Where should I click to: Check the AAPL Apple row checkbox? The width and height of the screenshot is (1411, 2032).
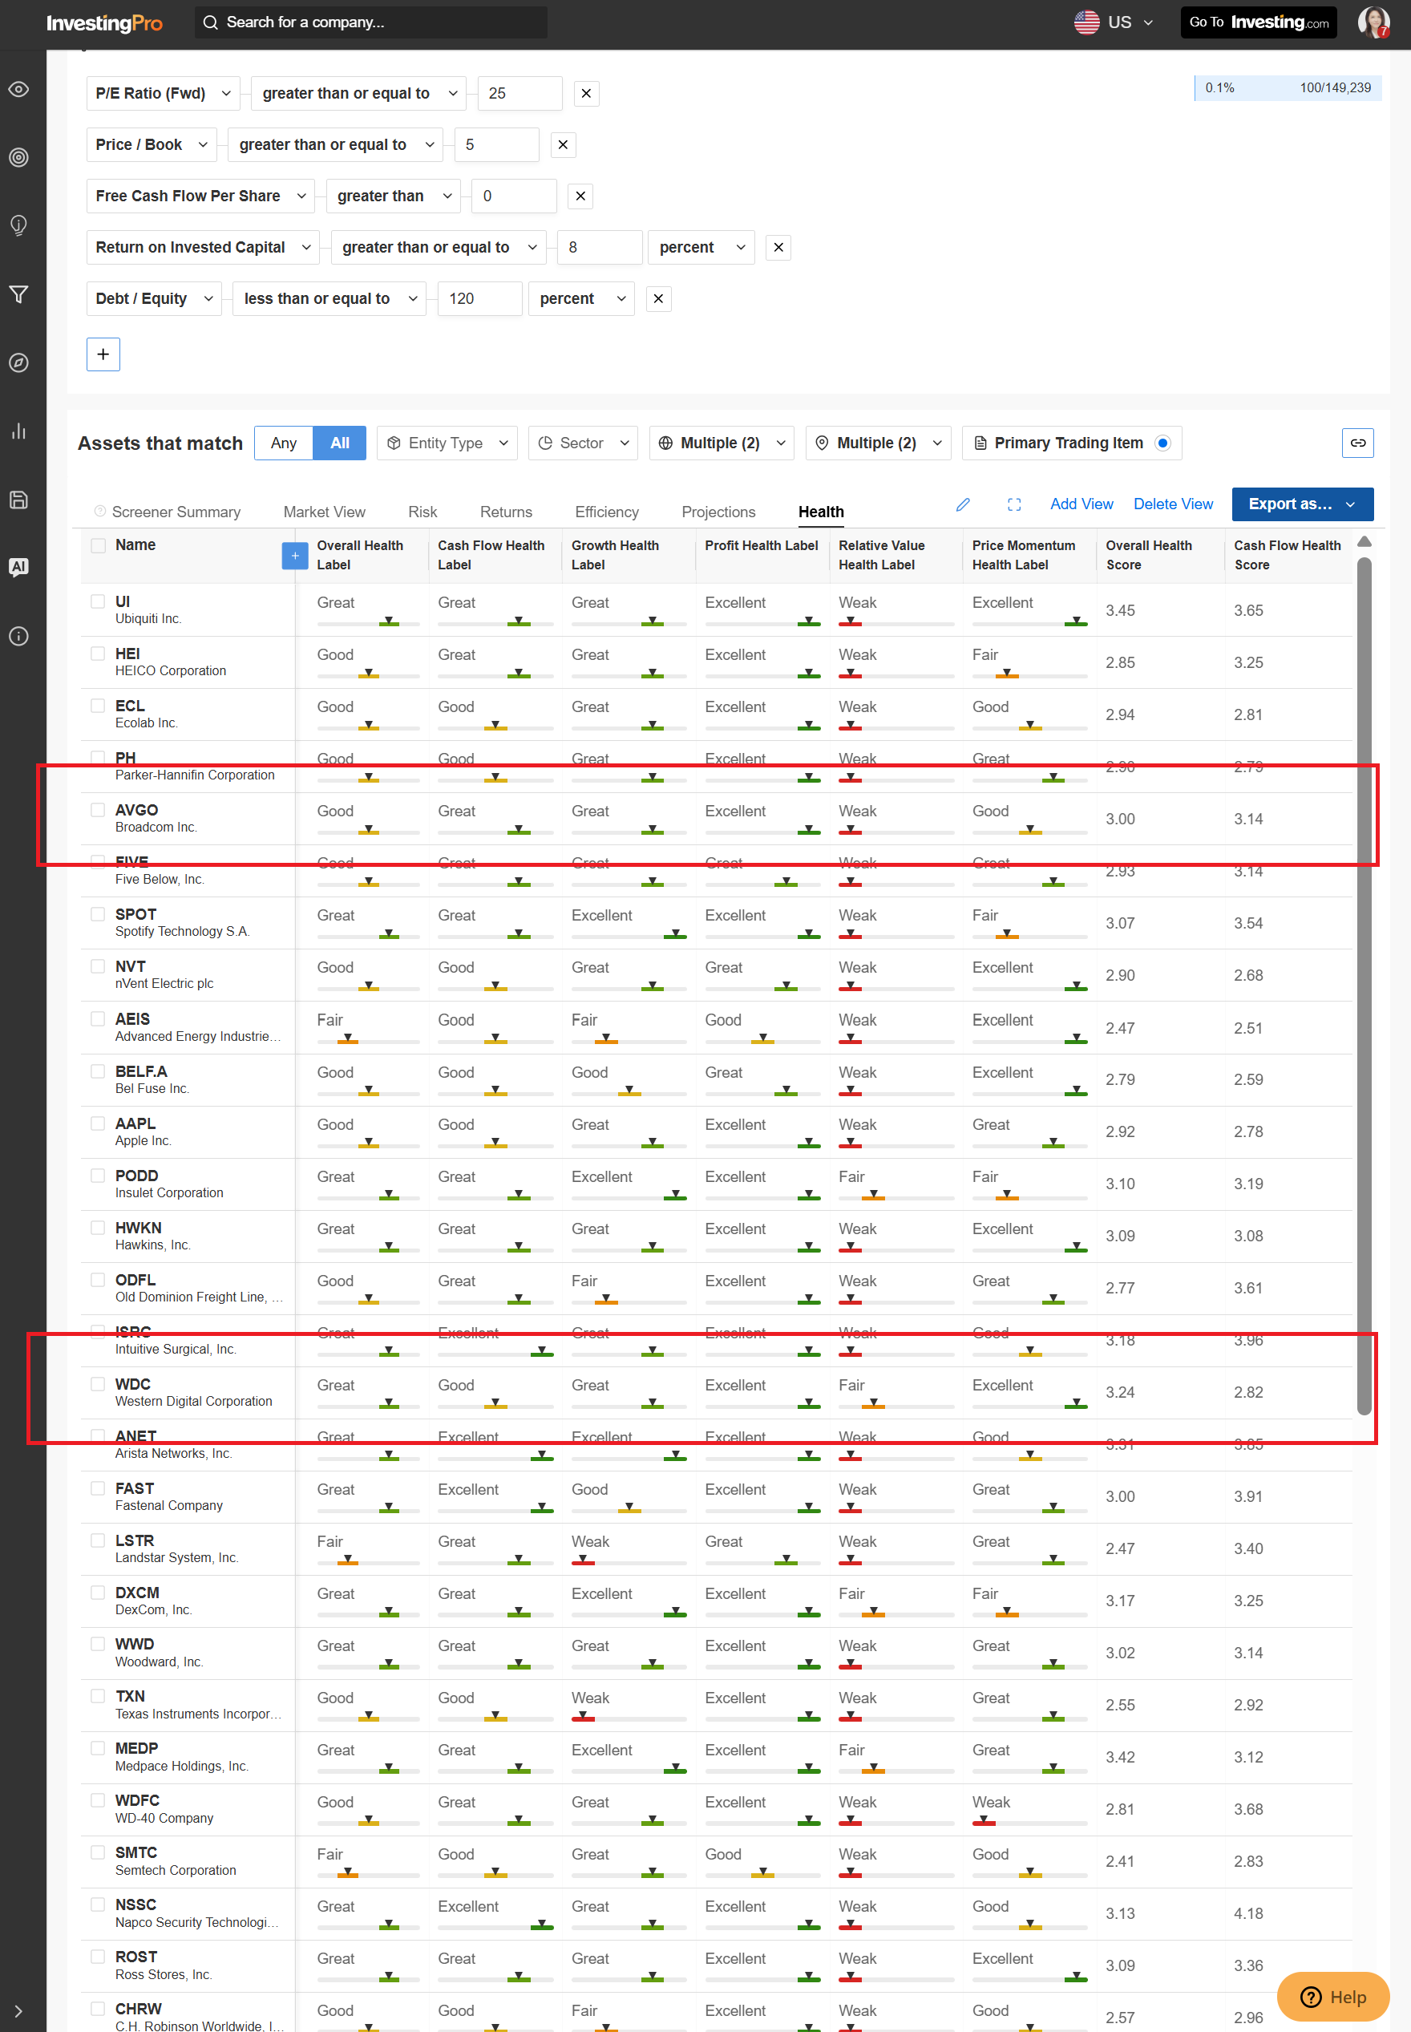point(98,1123)
